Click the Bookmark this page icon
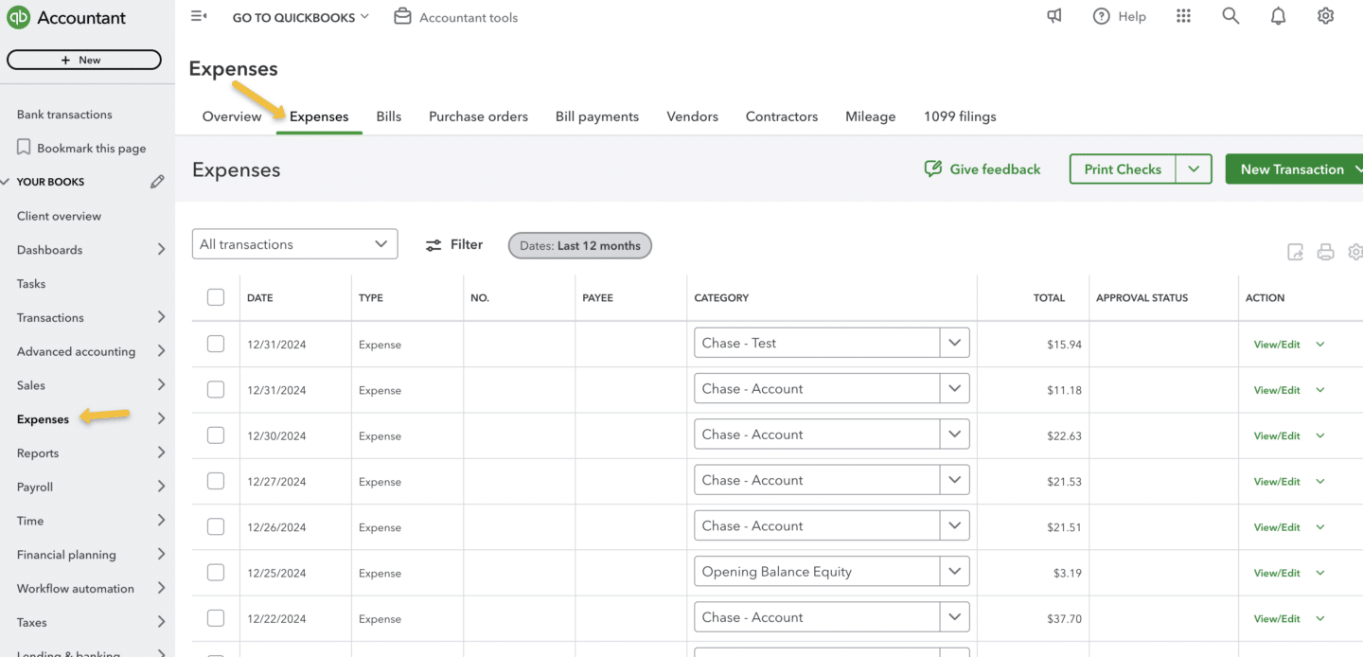This screenshot has width=1363, height=657. point(24,148)
